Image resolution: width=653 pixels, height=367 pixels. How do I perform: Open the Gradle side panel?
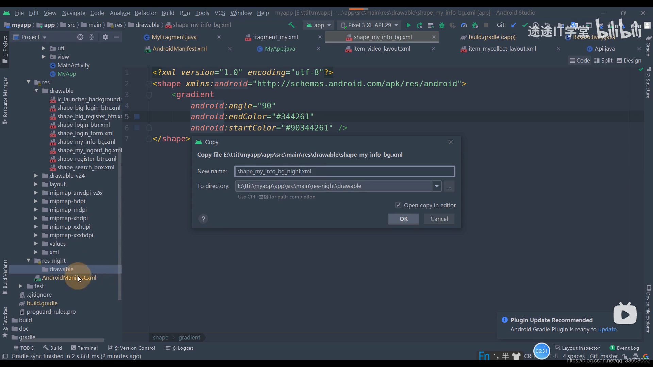tap(649, 46)
